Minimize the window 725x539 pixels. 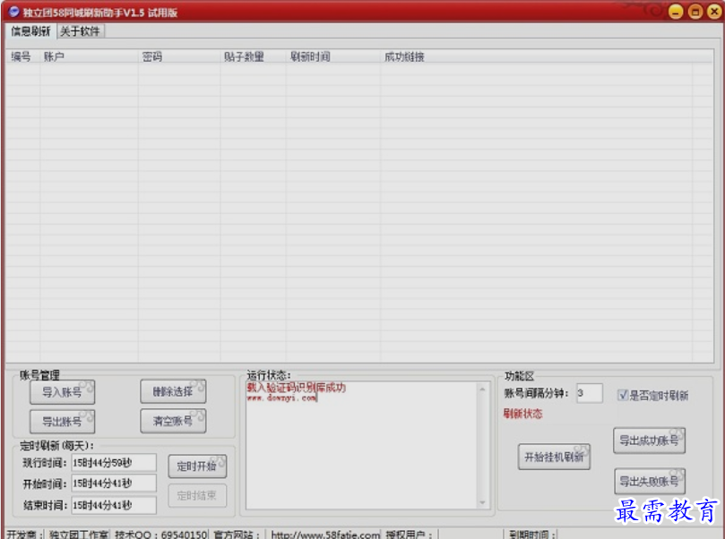click(x=676, y=12)
